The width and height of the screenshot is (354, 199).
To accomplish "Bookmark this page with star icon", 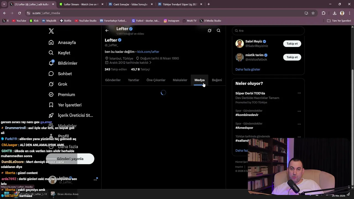I will coord(313,13).
